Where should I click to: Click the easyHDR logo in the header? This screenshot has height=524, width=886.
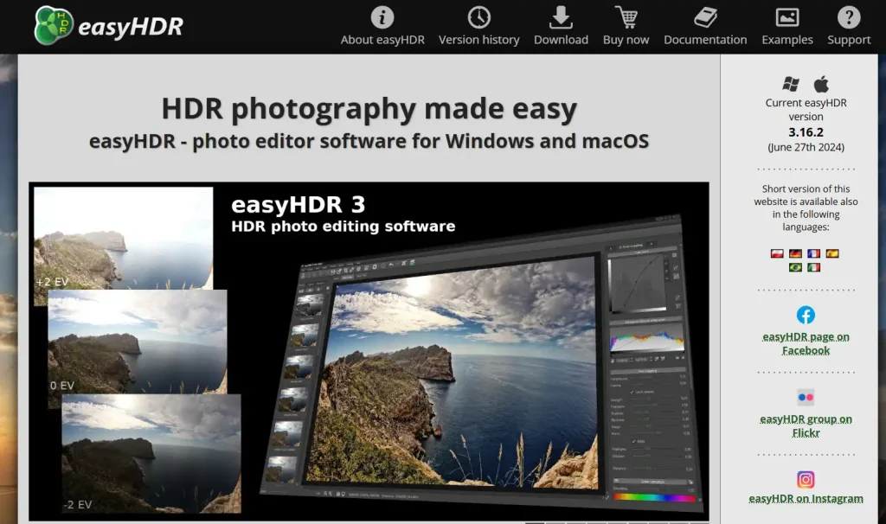coord(108,26)
